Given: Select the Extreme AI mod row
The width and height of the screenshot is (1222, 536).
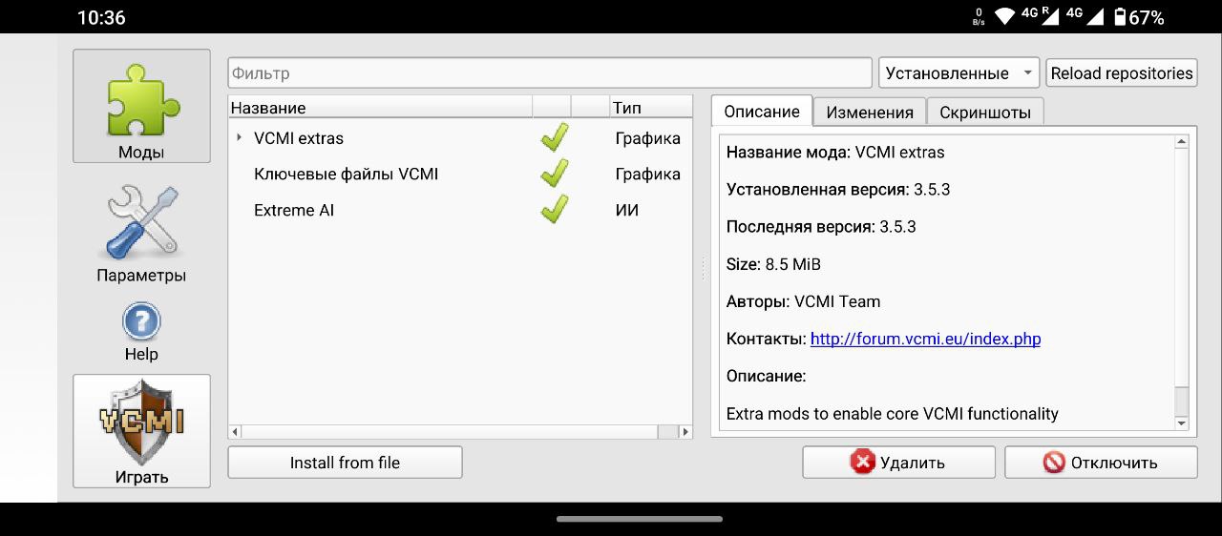Looking at the screenshot, I should 460,210.
